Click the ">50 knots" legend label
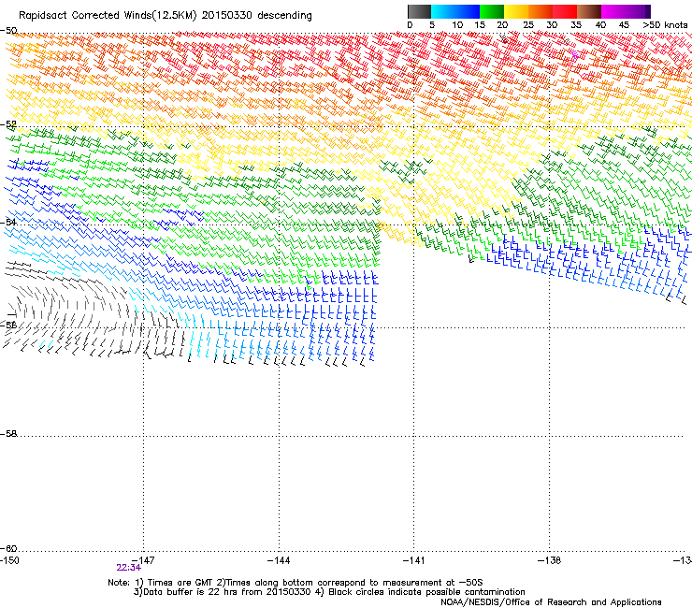Screen dimensions: 692x608 [x=665, y=25]
